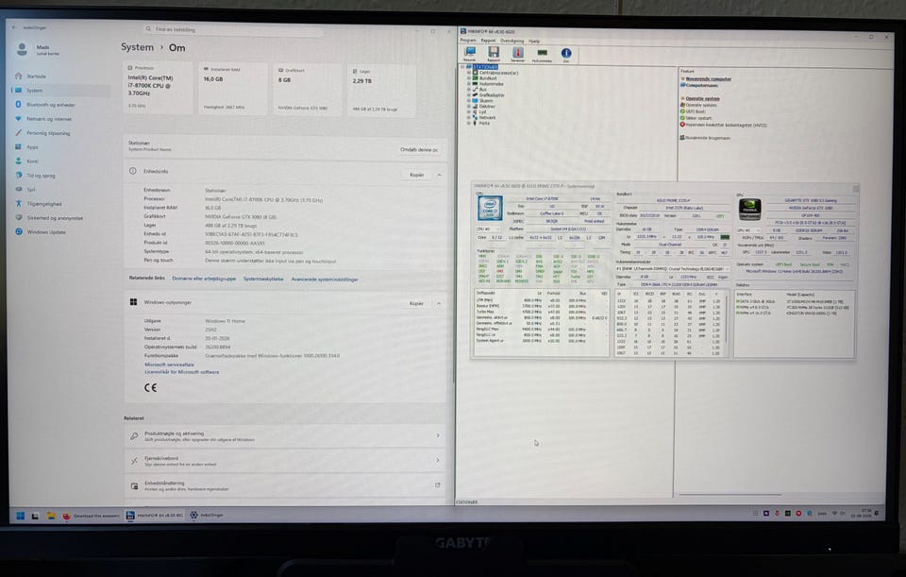Open Sensorer thermometer icon in HWiNFO toolbar
The width and height of the screenshot is (906, 577).
pyautogui.click(x=518, y=54)
